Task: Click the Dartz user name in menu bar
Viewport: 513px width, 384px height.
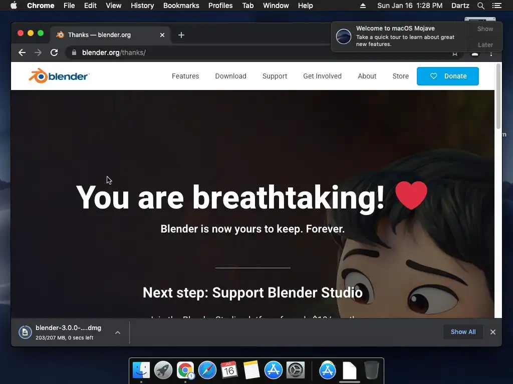Action: (460, 5)
